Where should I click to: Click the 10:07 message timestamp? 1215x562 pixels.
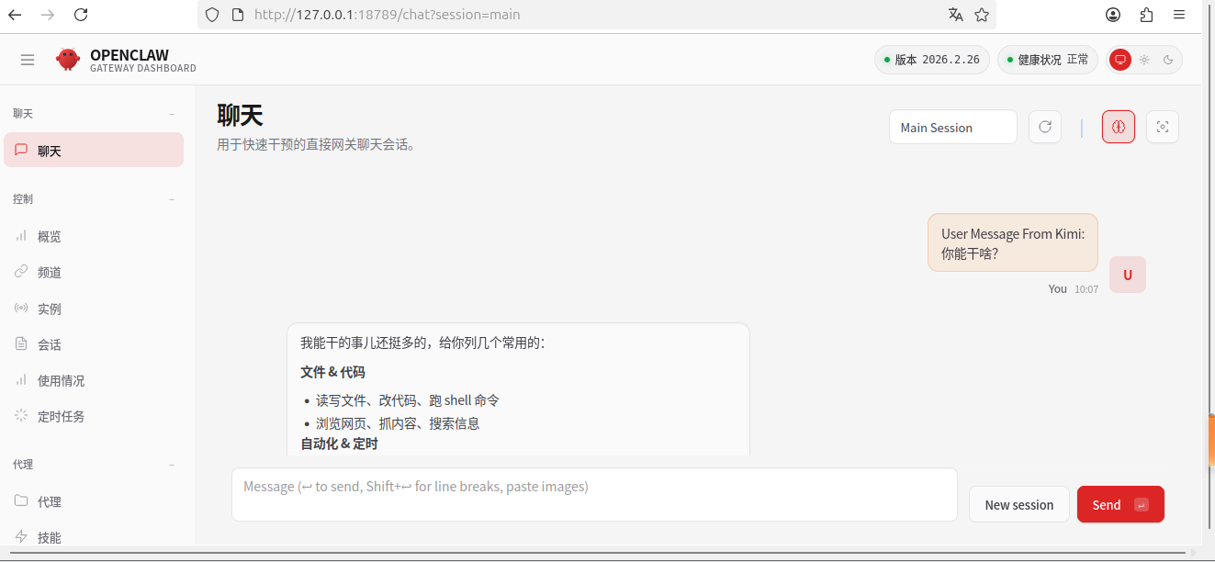(x=1086, y=289)
